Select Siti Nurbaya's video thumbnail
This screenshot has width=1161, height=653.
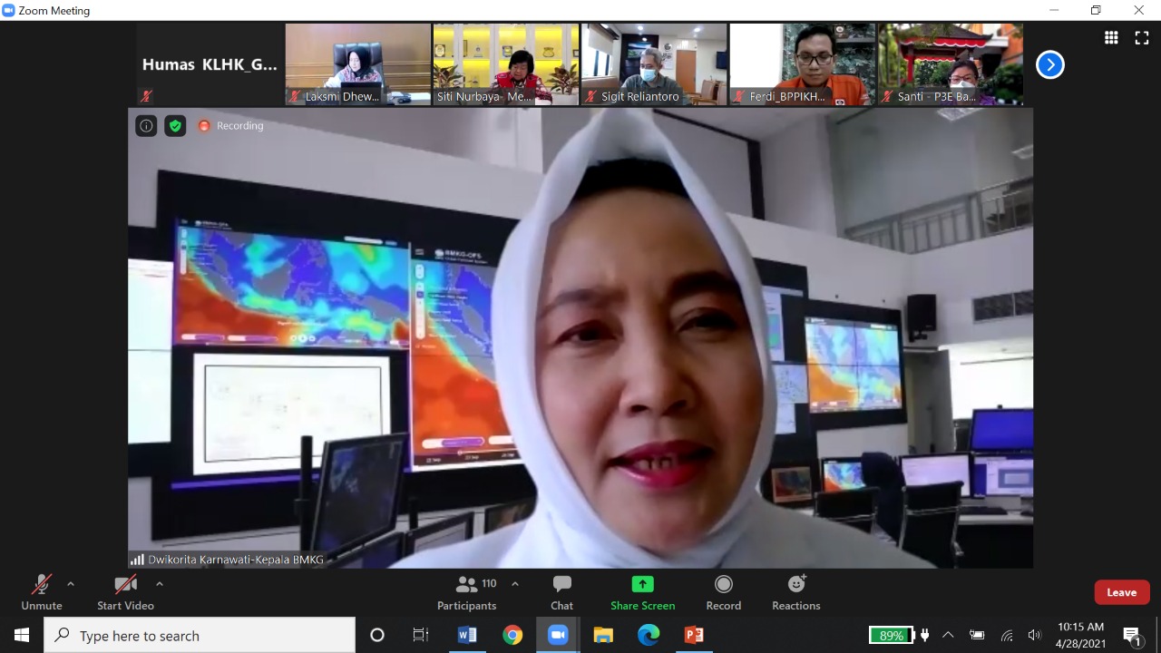point(505,63)
